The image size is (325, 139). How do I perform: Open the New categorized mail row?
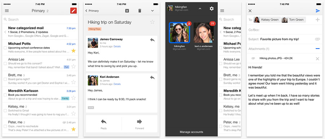[40, 32]
